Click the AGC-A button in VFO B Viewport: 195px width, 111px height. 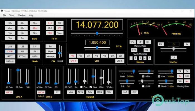click(41, 92)
